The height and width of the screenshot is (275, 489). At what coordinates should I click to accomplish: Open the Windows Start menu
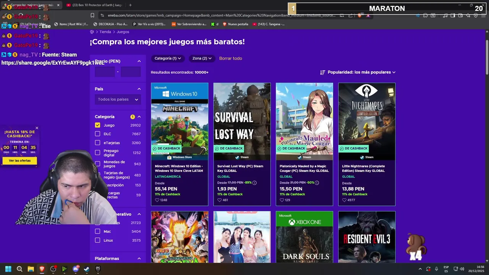click(8, 269)
